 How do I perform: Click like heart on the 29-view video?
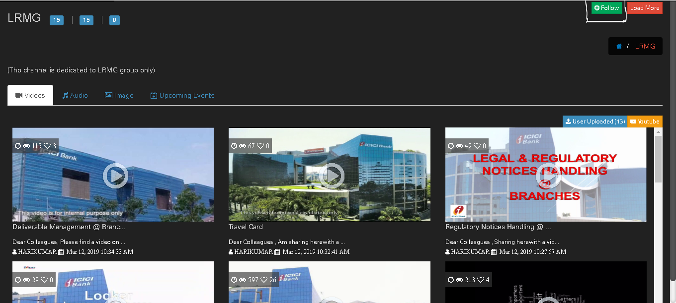click(x=44, y=280)
